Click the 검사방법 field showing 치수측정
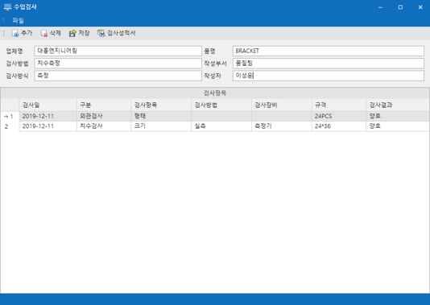Image resolution: width=430 pixels, height=305 pixels. pos(118,64)
